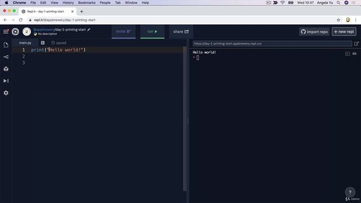This screenshot has height=203, width=361.
Task: Click the console input prompt
Action: click(x=198, y=58)
